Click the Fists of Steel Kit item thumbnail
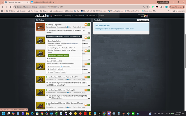 [41, 79]
